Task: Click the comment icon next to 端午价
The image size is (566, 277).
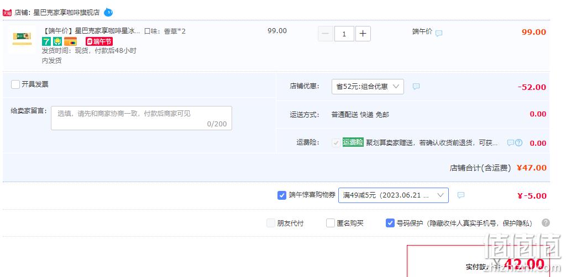Action: tap(439, 33)
